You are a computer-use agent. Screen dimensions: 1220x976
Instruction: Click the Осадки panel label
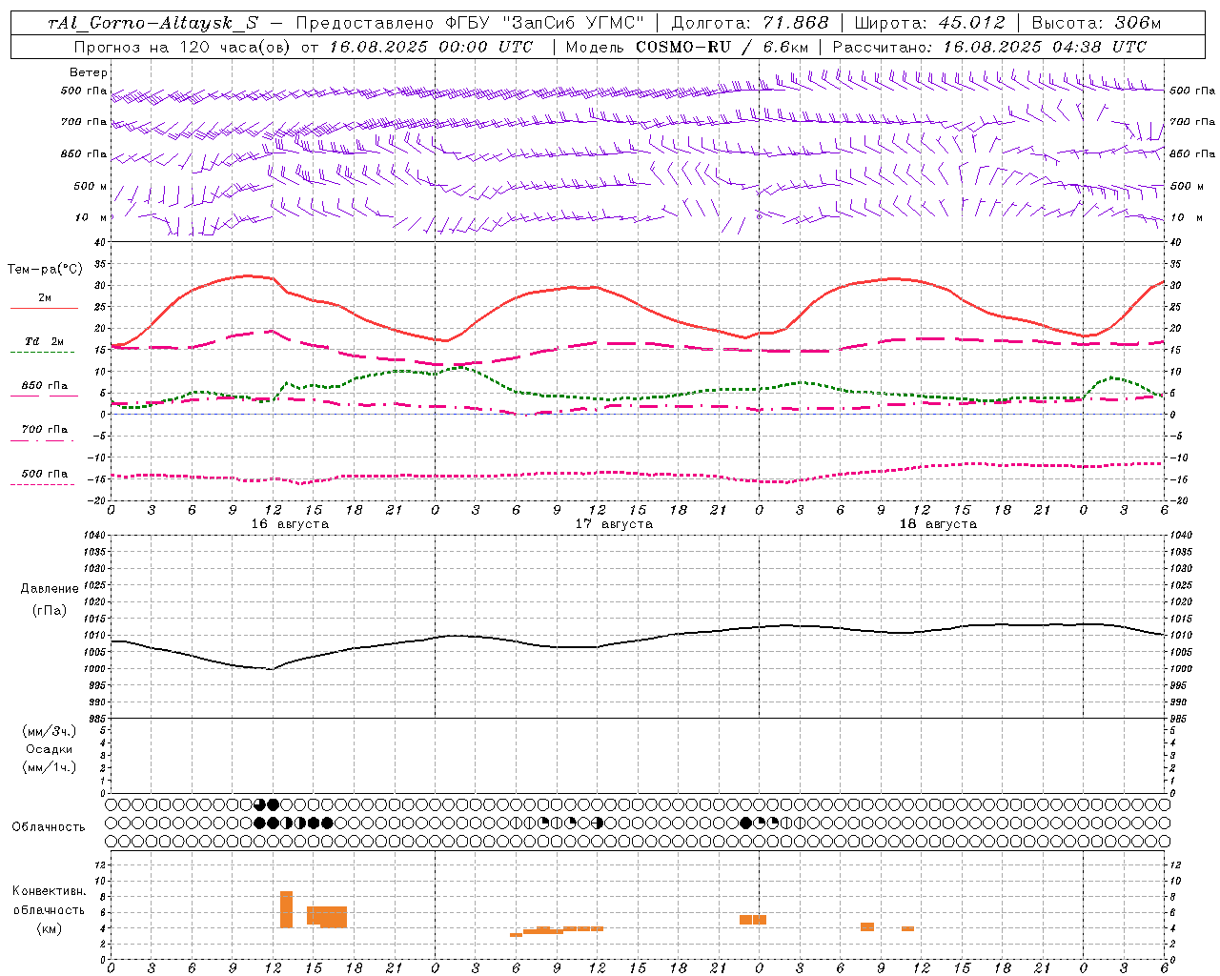coord(50,749)
